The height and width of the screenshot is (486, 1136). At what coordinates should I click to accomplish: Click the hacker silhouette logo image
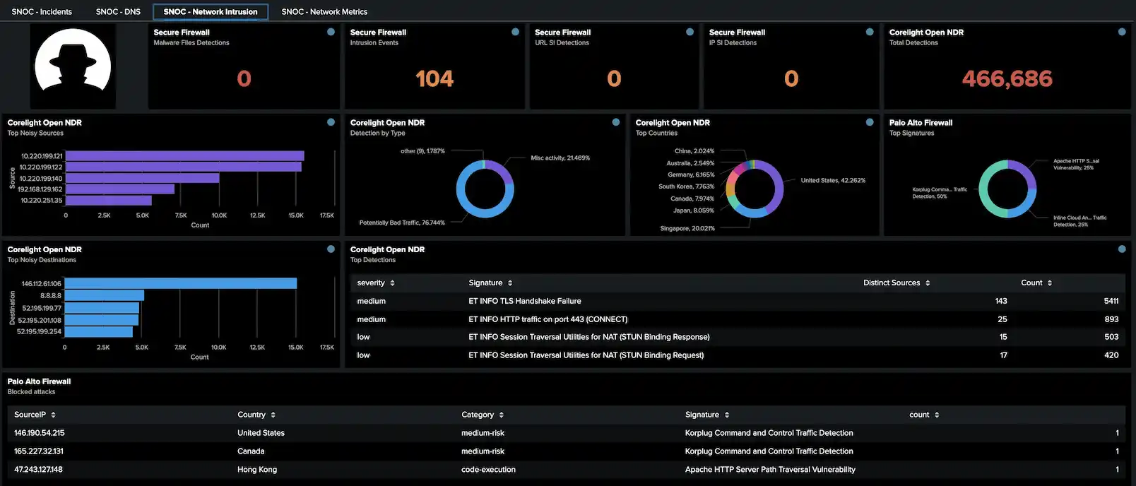73,65
